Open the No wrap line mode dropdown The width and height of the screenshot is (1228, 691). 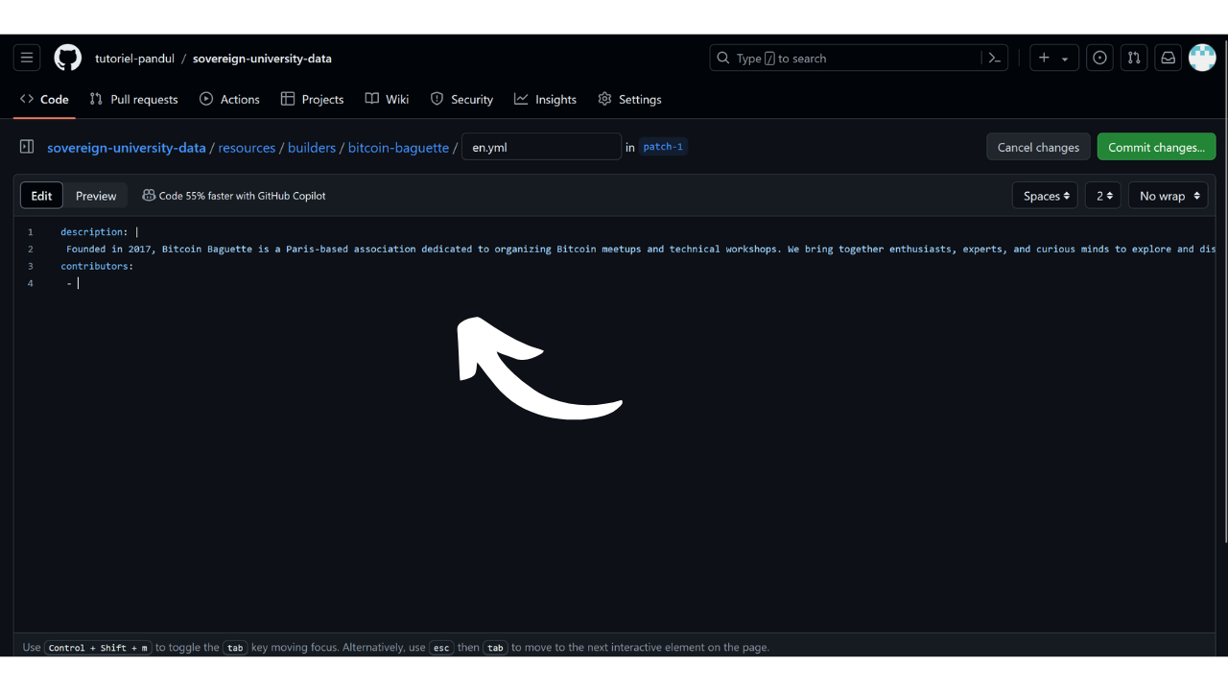1168,196
